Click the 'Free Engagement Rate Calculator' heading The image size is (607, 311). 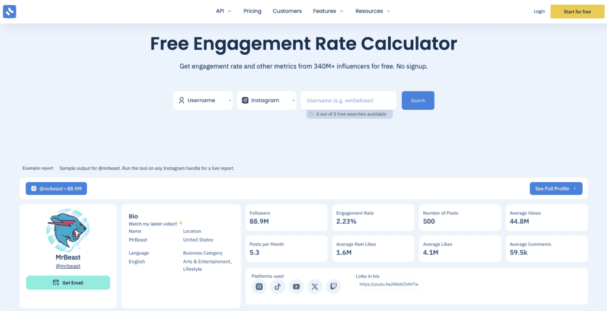[303, 44]
